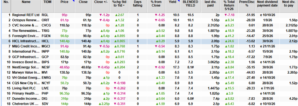The image size is (298, 106).
Task: Click the 1/9/26 dividend payment date
Action: (267, 20)
